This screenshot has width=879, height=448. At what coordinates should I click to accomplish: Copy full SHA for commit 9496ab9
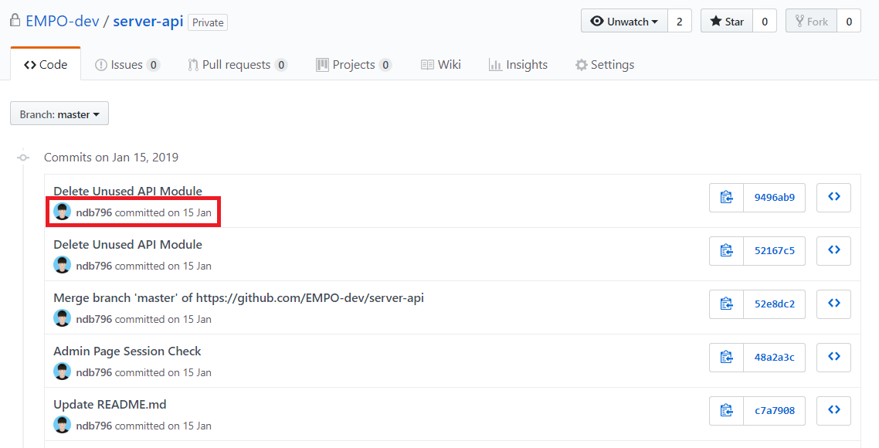coord(727,198)
